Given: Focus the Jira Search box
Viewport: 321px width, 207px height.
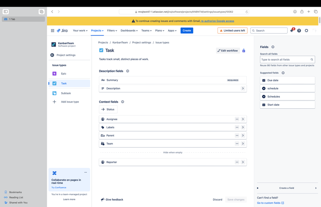Looking at the screenshot, I should tap(269, 31).
